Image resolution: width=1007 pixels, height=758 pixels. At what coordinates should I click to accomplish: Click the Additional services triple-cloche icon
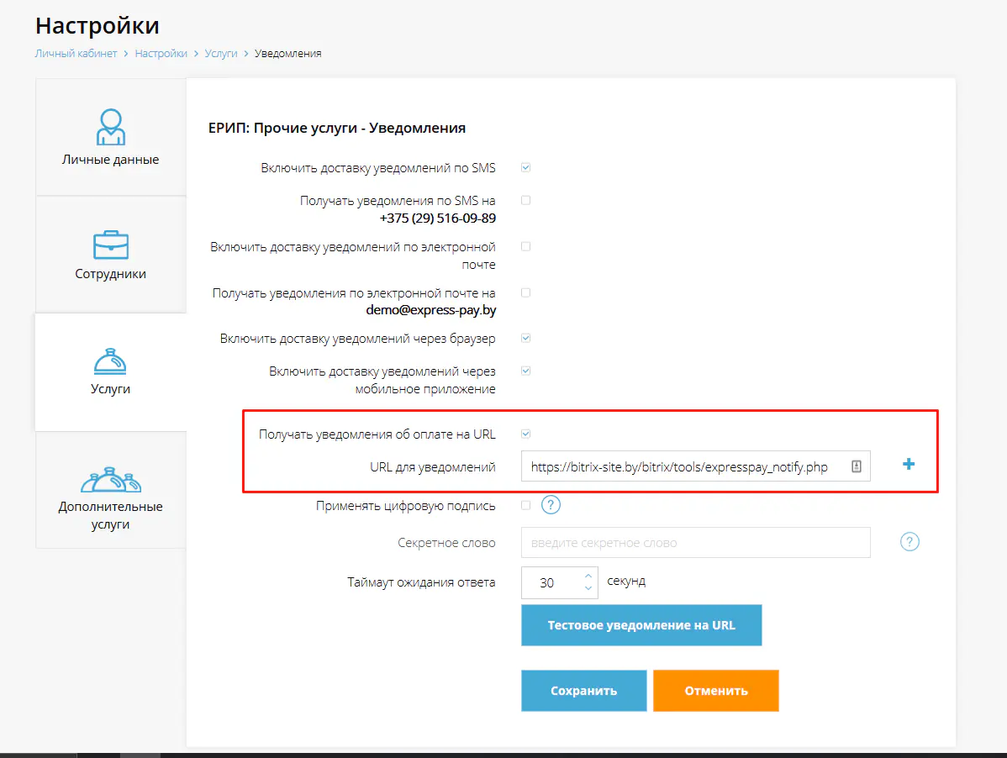(110, 479)
